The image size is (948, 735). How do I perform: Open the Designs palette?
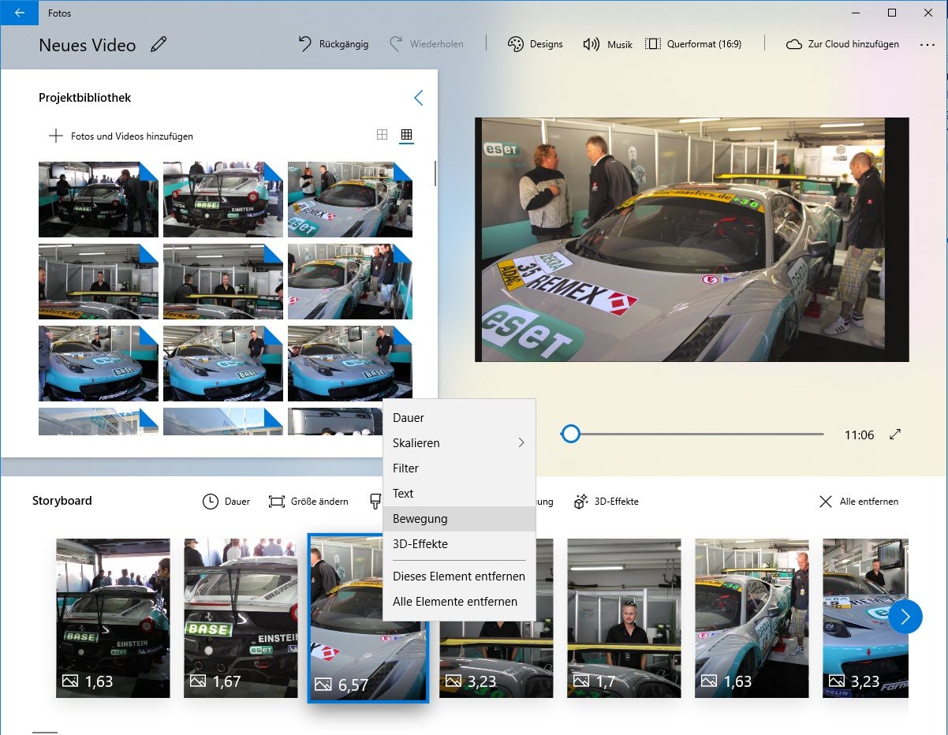535,44
